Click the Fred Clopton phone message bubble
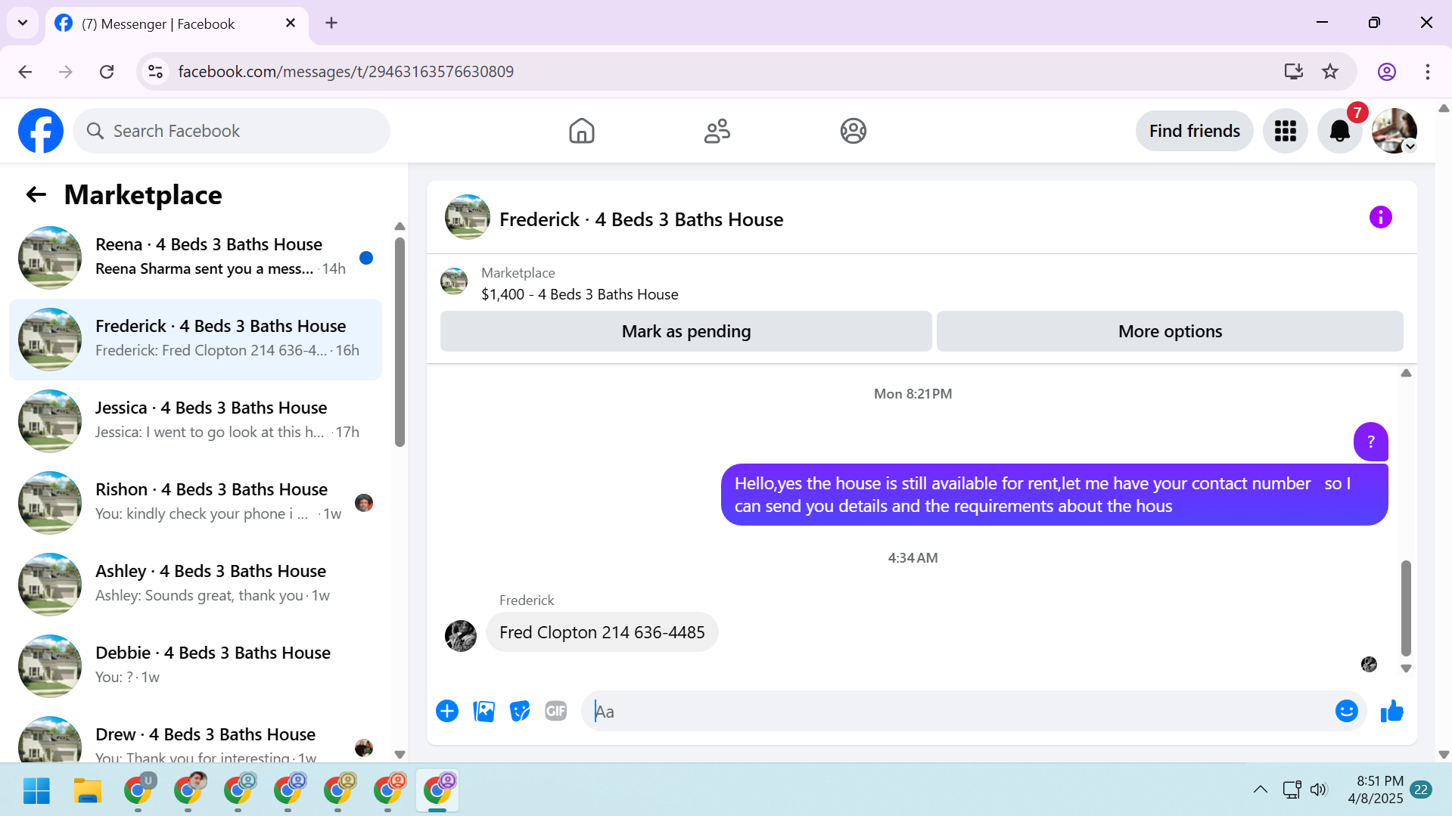Screen dimensions: 1452x816 tap(602, 632)
